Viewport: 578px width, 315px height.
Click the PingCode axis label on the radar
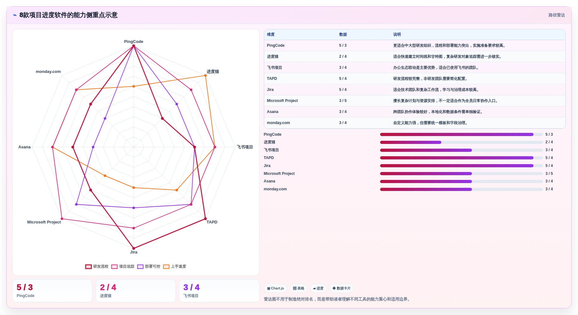134,42
